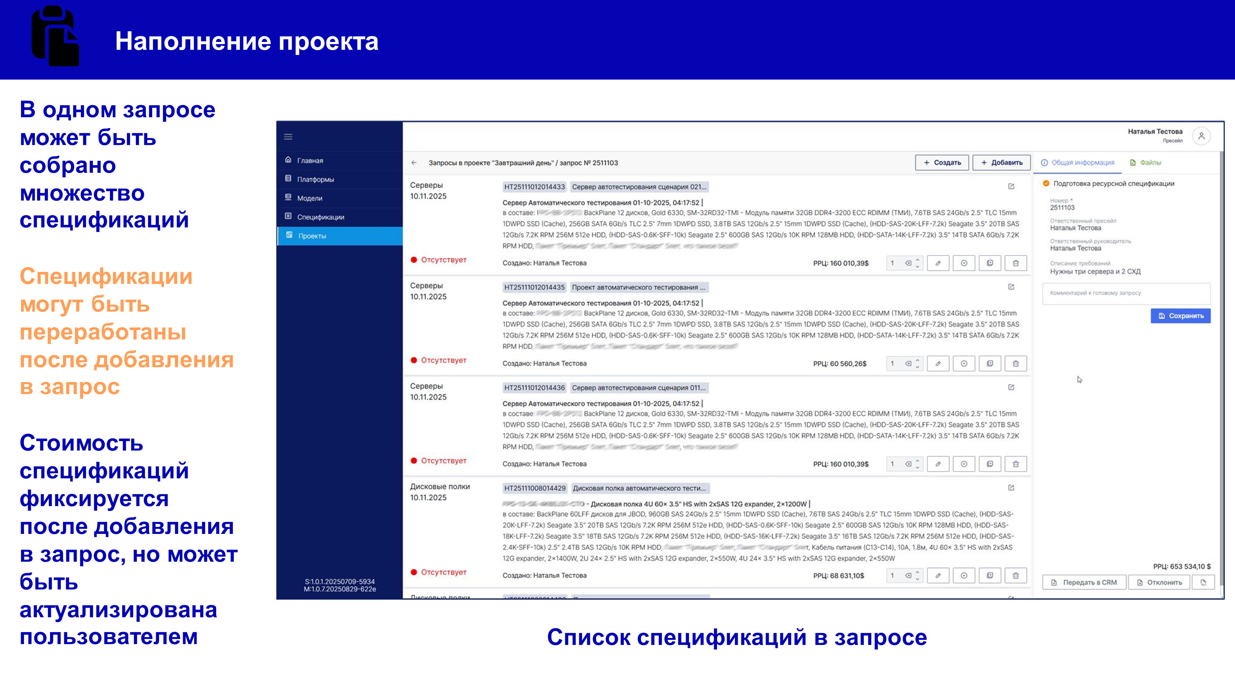Click the Создать button
Image resolution: width=1235 pixels, height=694 pixels.
pos(942,163)
